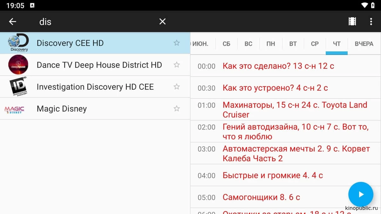Open "Как это сделано? 13 с-н 12 с"
381x214 pixels.
tap(286, 66)
